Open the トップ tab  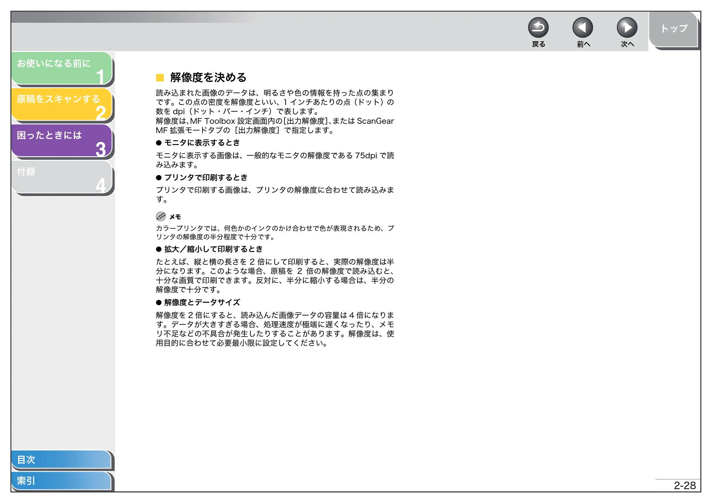pyautogui.click(x=673, y=29)
